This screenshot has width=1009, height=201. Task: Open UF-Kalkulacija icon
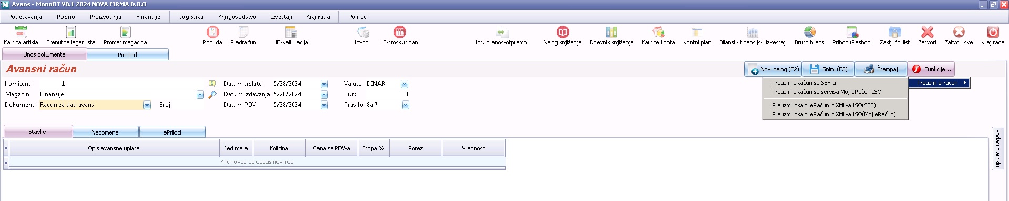coord(291,32)
